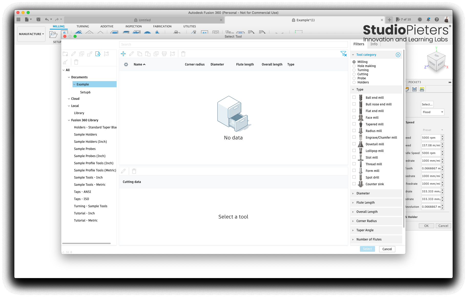Open the INSPECTION ribbon tab
This screenshot has width=467, height=297.
(133, 26)
